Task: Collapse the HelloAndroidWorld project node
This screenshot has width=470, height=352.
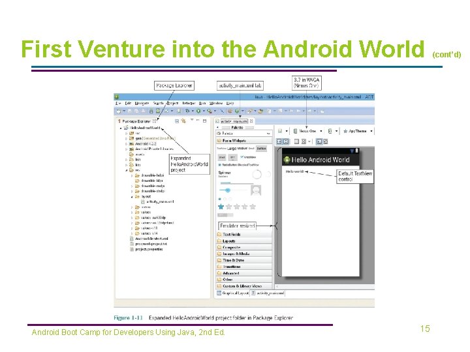Action: tap(121, 128)
